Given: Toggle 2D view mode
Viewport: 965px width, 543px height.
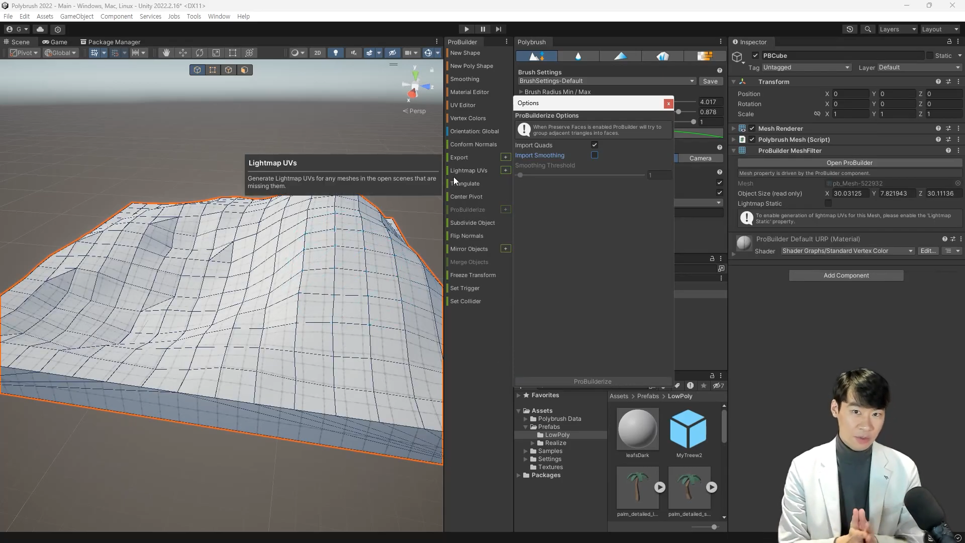Looking at the screenshot, I should coord(318,53).
